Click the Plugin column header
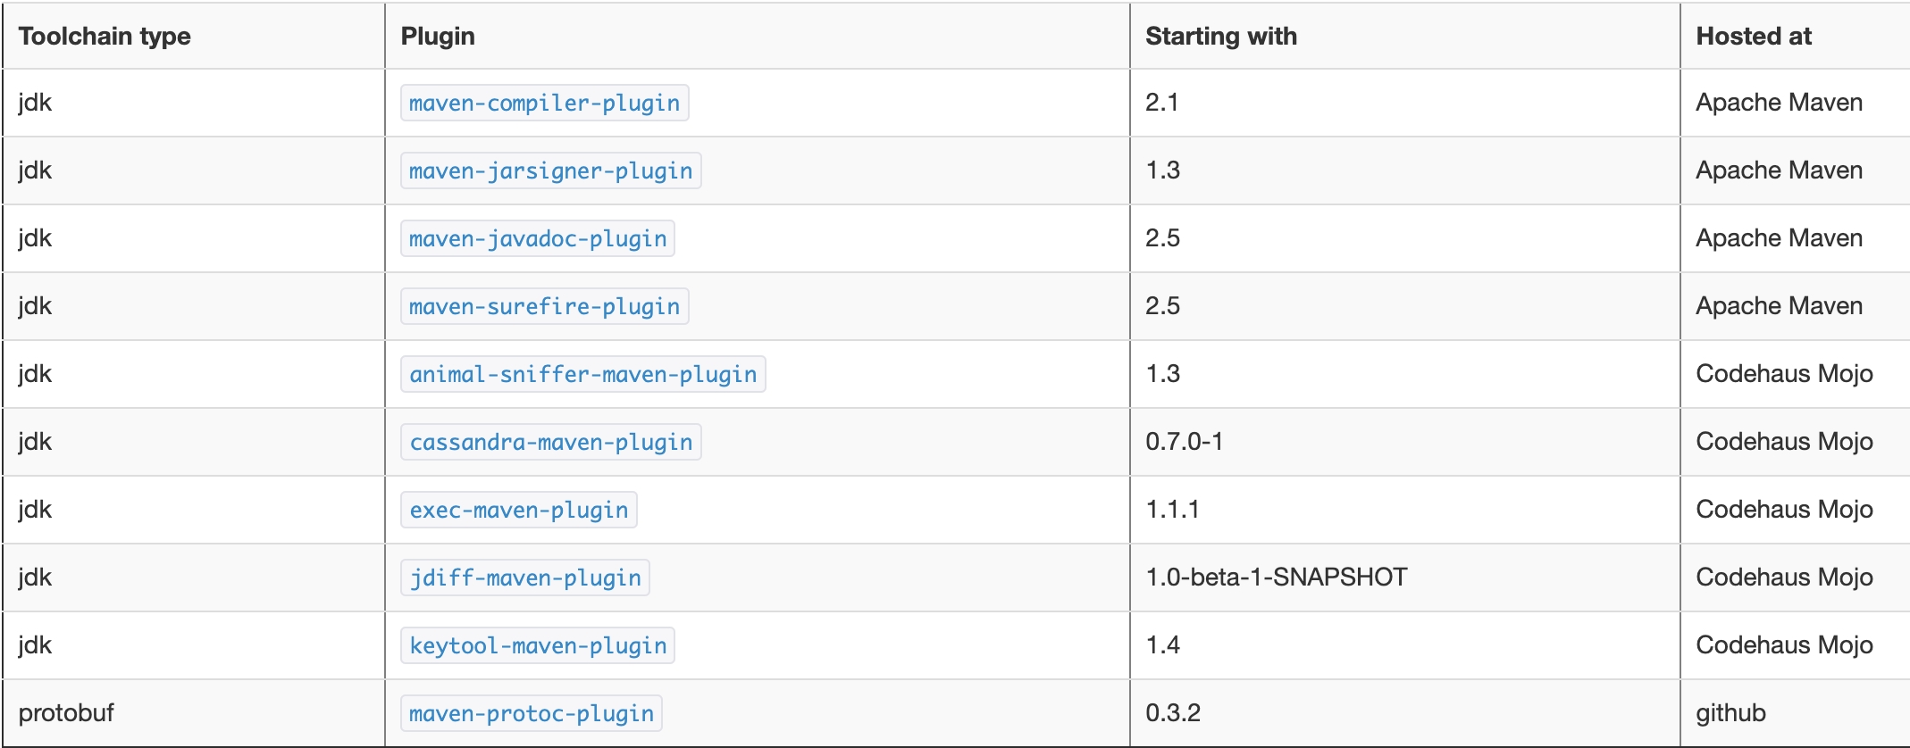The height and width of the screenshot is (748, 1910). [x=438, y=37]
